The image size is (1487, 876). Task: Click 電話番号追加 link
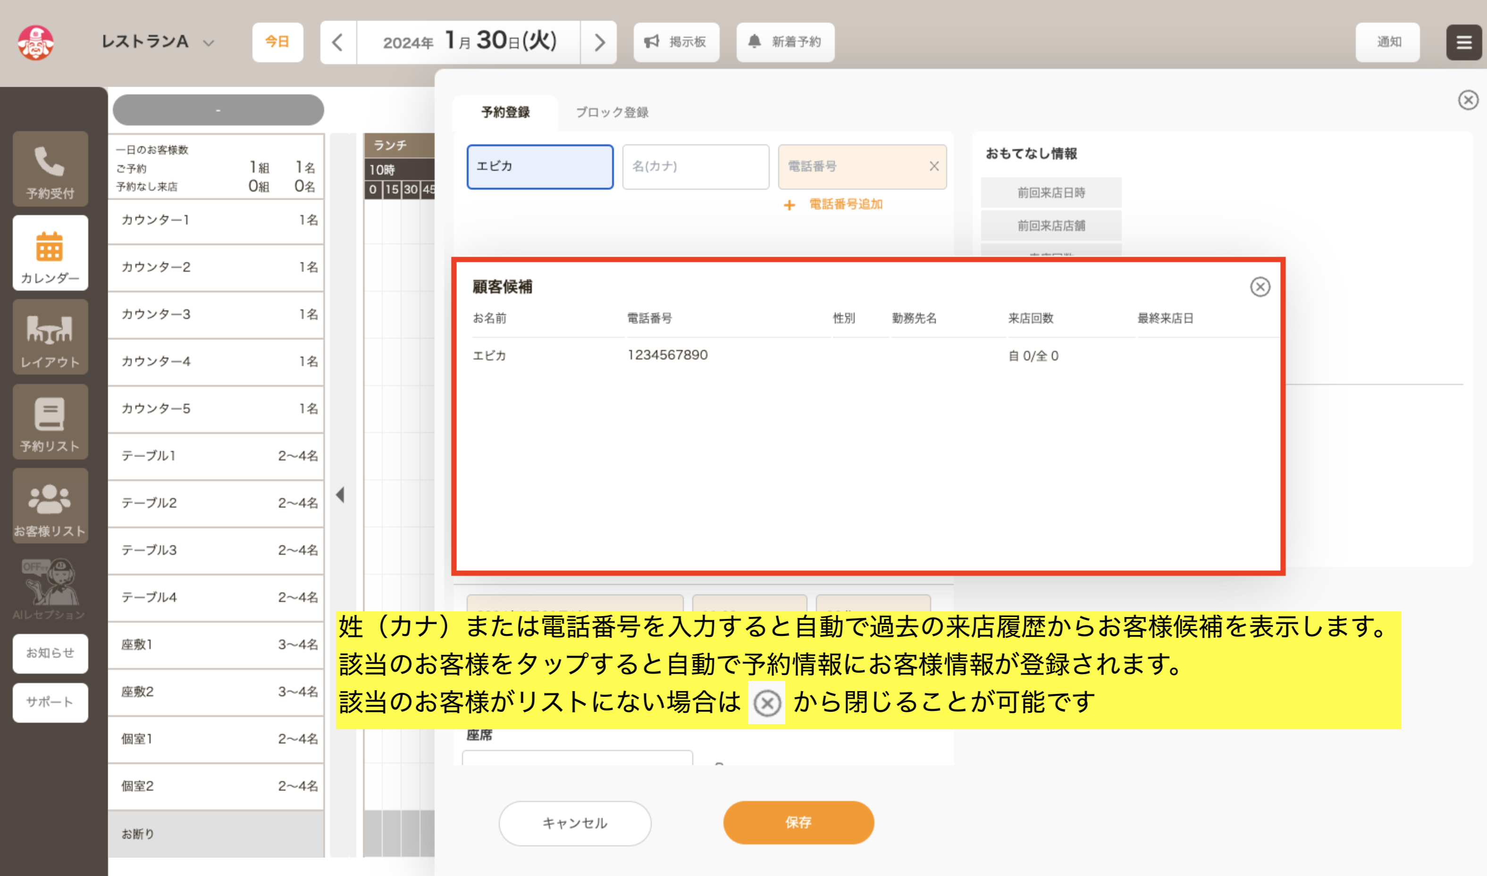click(x=846, y=204)
